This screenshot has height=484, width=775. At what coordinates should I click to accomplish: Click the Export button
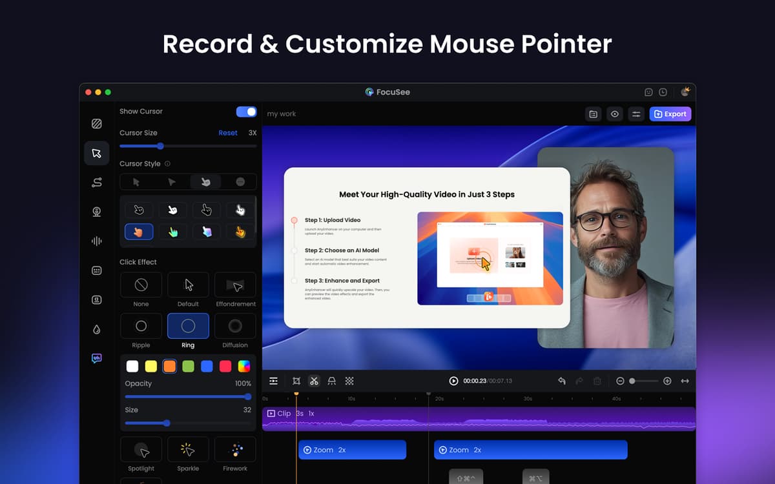click(670, 114)
